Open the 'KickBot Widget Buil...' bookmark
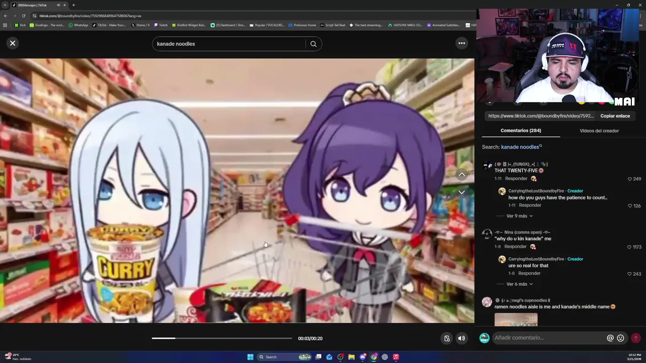The height and width of the screenshot is (363, 646). pos(189,25)
